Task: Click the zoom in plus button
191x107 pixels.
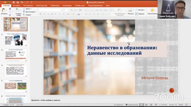Action: coord(176,105)
